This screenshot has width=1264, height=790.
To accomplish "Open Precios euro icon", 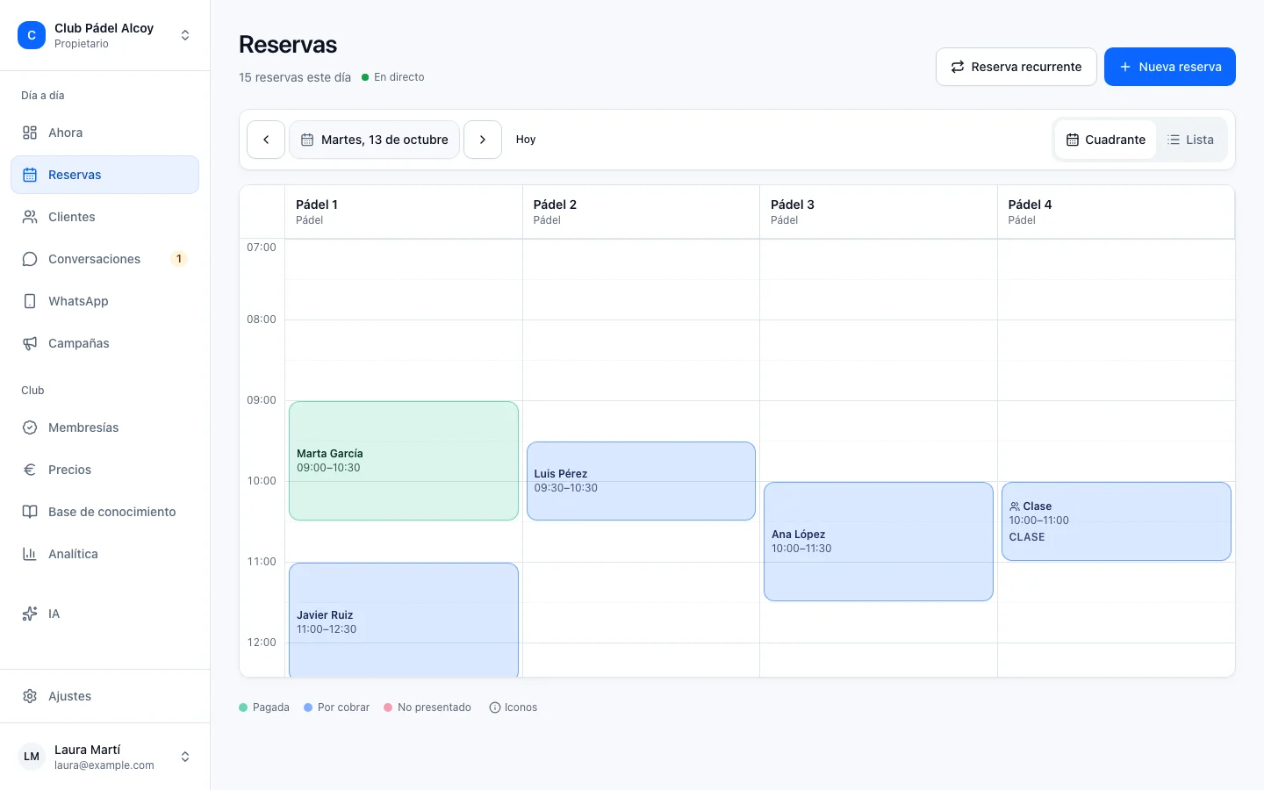I will (30, 470).
